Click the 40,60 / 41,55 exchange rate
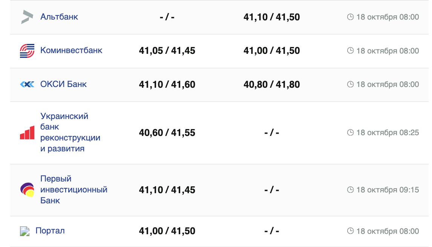 click(167, 133)
